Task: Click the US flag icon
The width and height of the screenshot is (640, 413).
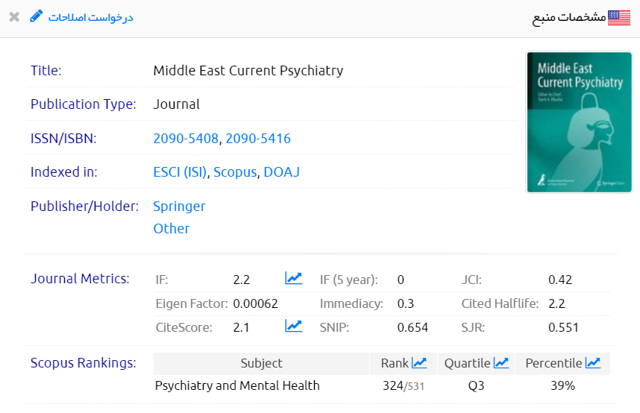Action: click(619, 18)
